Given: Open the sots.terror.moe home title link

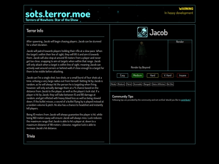Looking at the screenshot, I should 58,14.
